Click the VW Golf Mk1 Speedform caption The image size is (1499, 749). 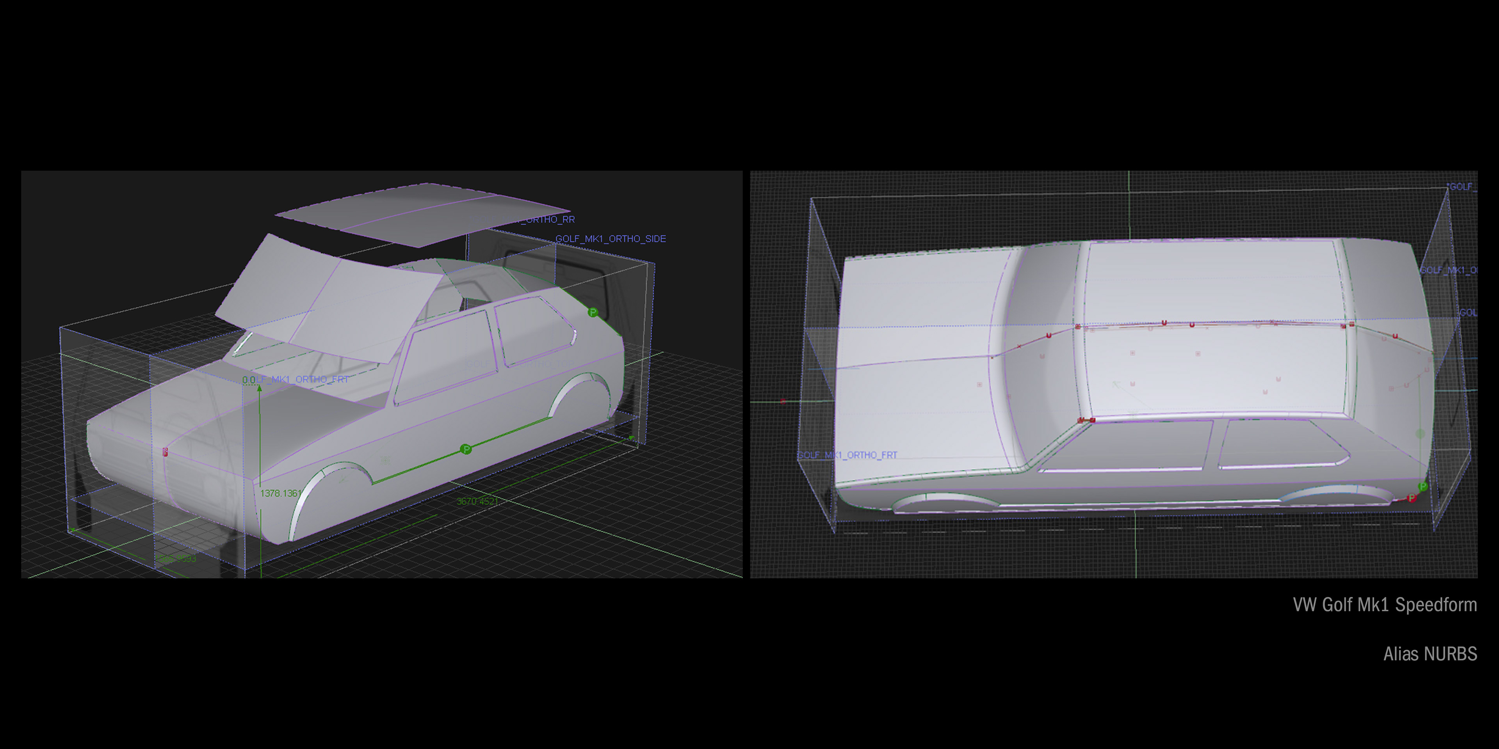pyautogui.click(x=1384, y=605)
